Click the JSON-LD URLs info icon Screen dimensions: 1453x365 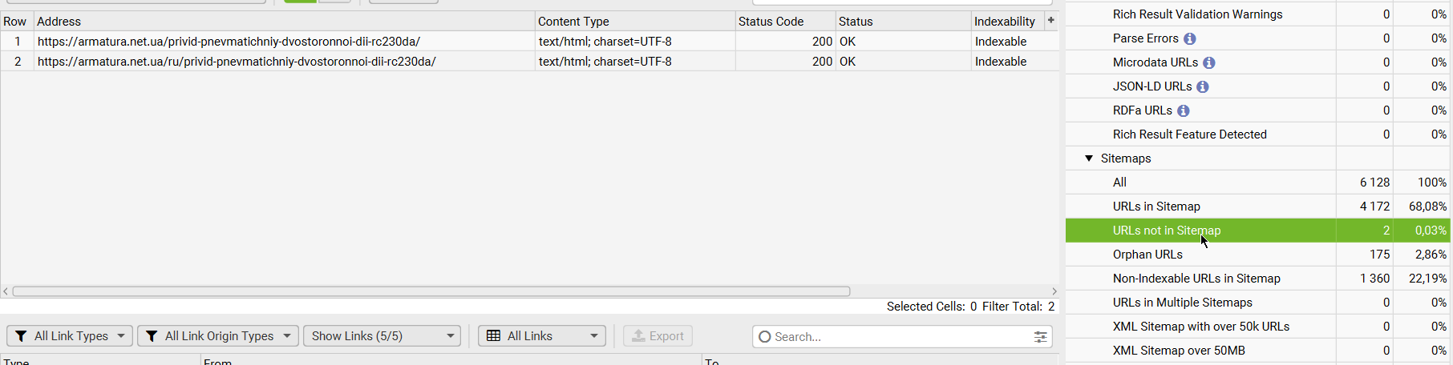(x=1203, y=86)
